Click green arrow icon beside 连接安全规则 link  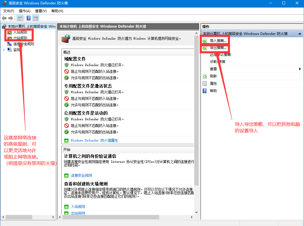click(x=66, y=176)
